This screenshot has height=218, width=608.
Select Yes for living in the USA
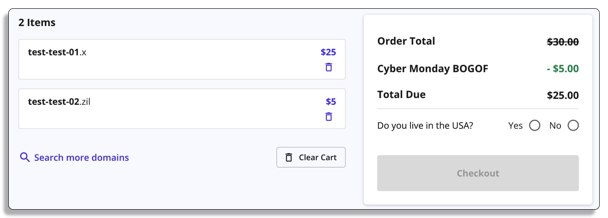(x=535, y=126)
